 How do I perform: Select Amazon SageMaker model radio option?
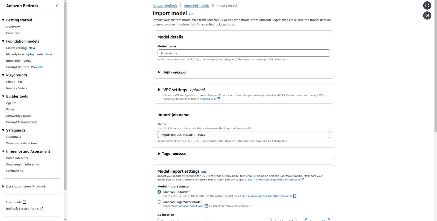159,202
